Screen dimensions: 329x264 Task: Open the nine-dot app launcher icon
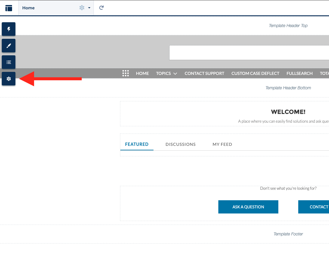coord(125,73)
